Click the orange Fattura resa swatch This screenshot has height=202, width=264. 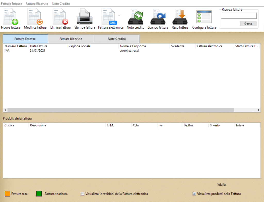[7, 194]
